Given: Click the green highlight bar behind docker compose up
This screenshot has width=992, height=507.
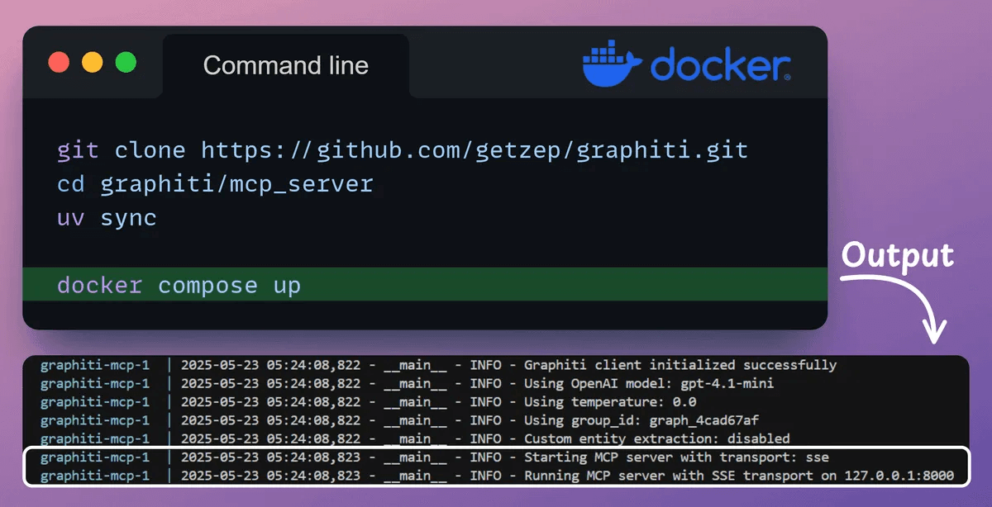Looking at the screenshot, I should pos(579,285).
